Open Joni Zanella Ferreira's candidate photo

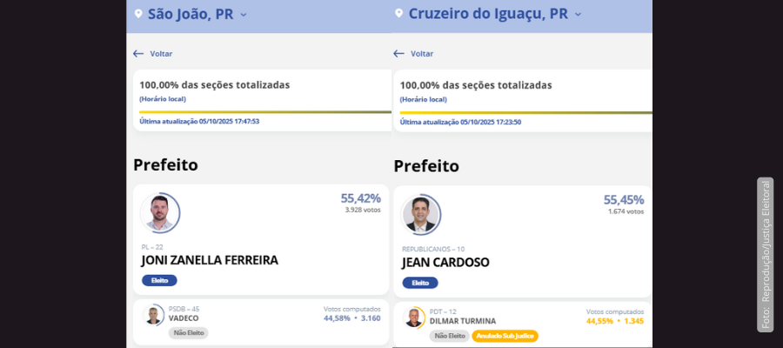(x=159, y=213)
